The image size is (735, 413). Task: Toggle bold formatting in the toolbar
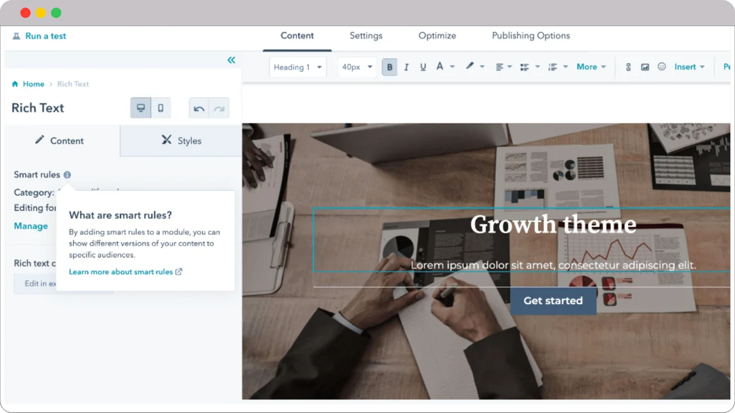coord(390,66)
